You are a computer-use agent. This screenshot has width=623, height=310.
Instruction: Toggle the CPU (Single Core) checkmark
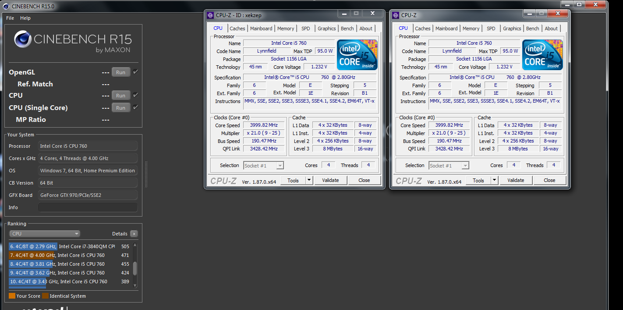coord(135,107)
